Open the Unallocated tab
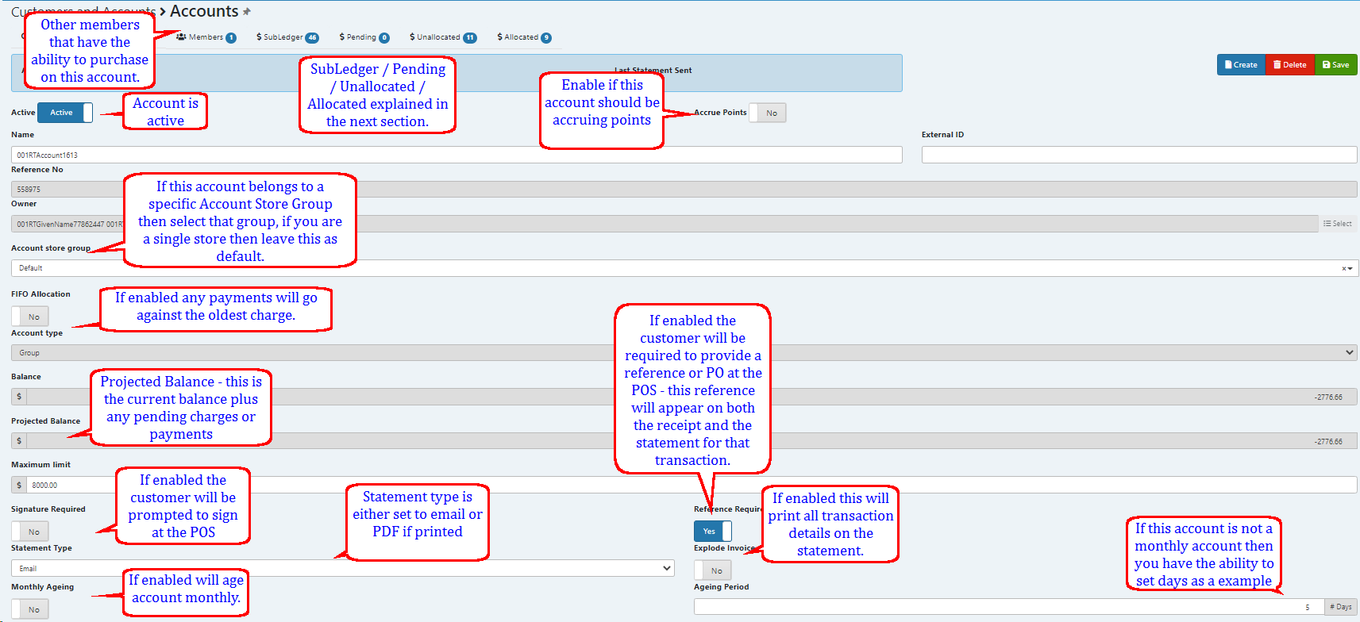 click(x=443, y=37)
